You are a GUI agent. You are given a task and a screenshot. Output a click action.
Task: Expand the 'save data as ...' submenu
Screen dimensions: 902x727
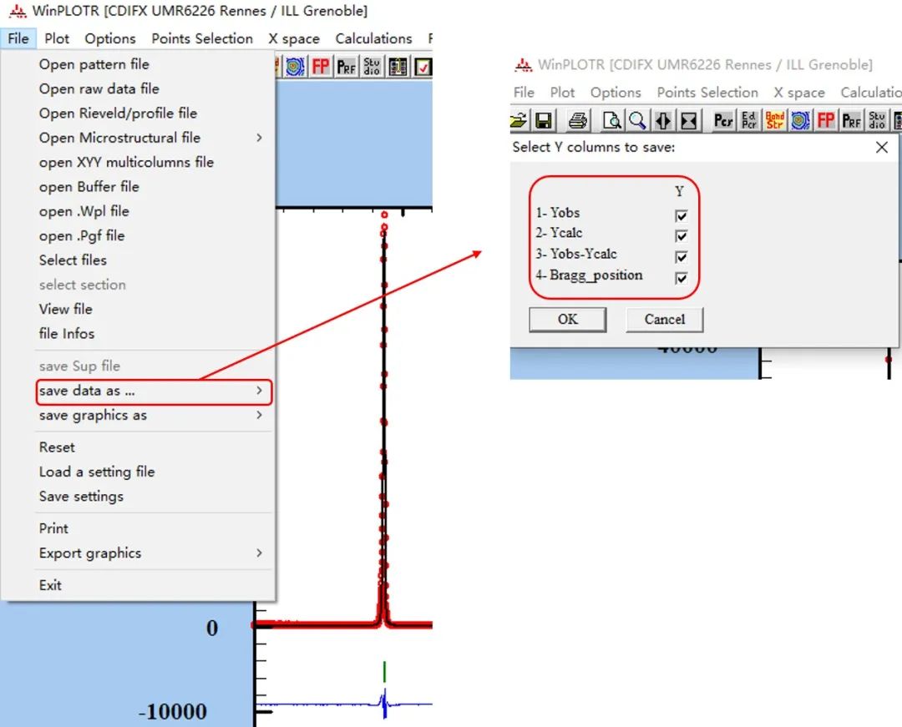[x=155, y=391]
